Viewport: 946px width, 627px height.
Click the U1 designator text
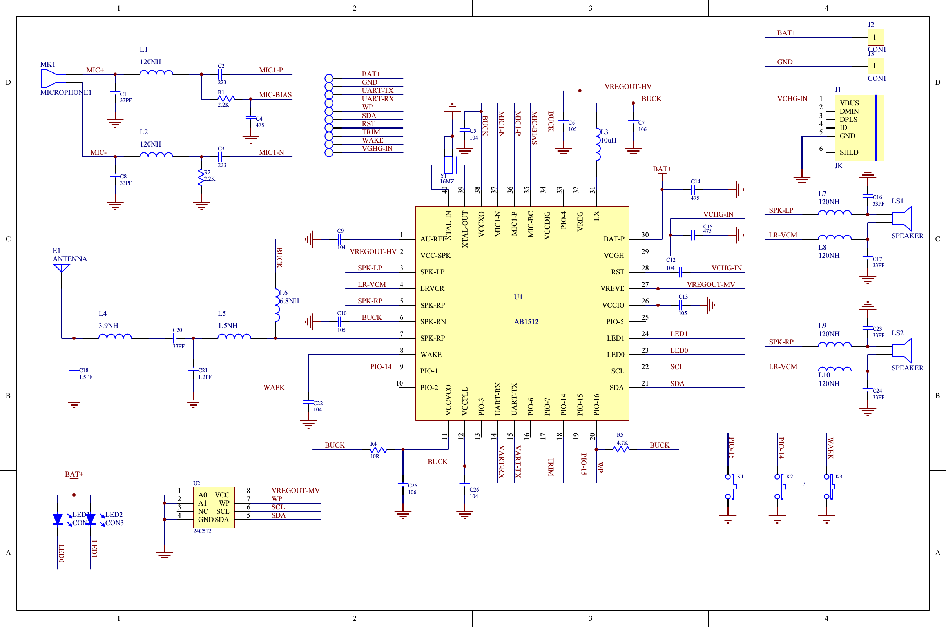[x=518, y=297]
